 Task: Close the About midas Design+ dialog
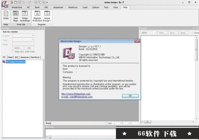point(137,41)
